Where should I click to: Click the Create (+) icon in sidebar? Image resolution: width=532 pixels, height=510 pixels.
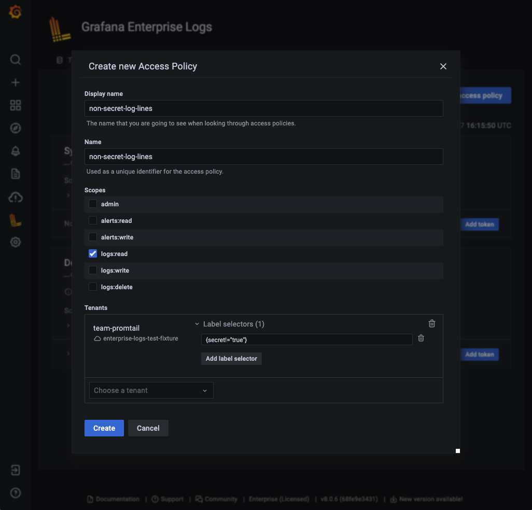tap(15, 82)
